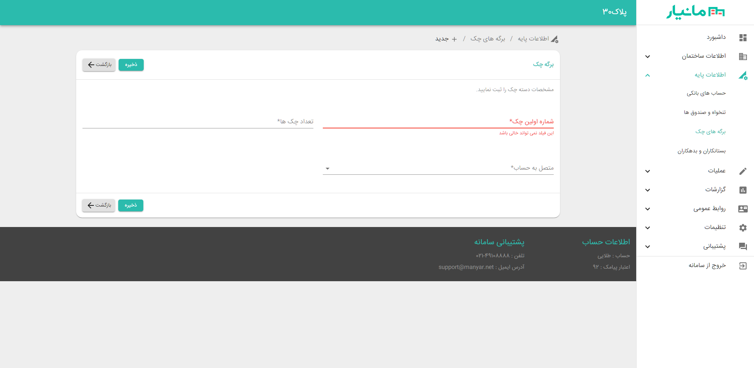This screenshot has width=754, height=368.
Task: Click the dashboard grid icon
Action: [743, 38]
